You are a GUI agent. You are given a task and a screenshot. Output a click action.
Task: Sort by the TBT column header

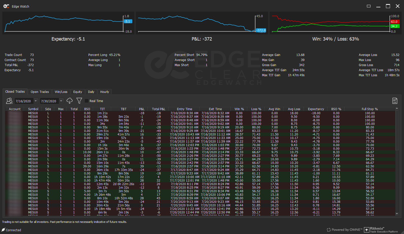click(124, 109)
